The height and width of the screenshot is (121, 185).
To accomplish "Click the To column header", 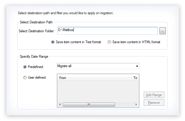I will [x=135, y=78].
